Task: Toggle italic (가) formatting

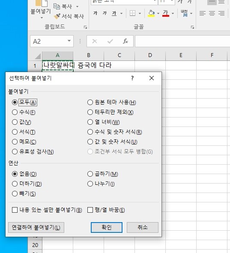Action: (x=105, y=13)
